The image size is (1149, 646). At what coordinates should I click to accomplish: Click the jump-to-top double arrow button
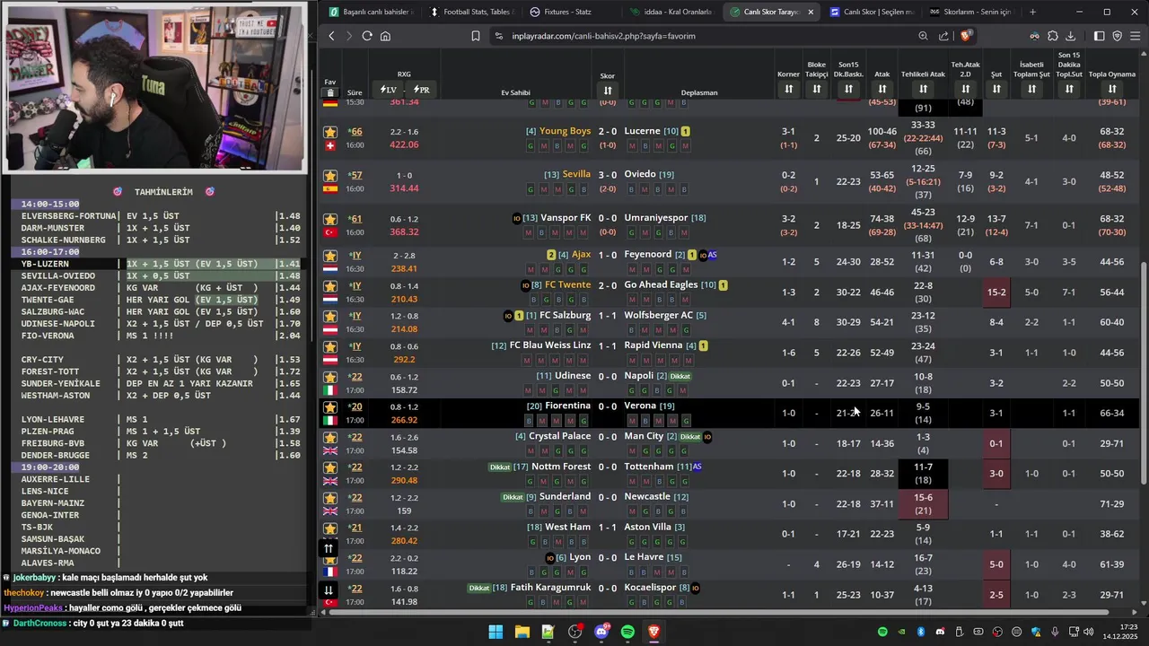[x=329, y=548]
